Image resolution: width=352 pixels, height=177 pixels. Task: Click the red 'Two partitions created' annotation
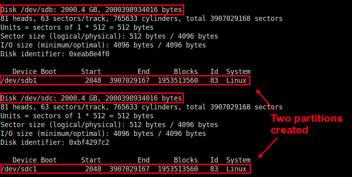click(307, 124)
